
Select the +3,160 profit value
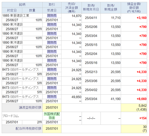(142, 18)
